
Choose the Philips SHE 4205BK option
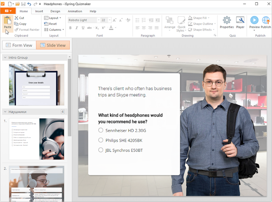[x=101, y=140]
